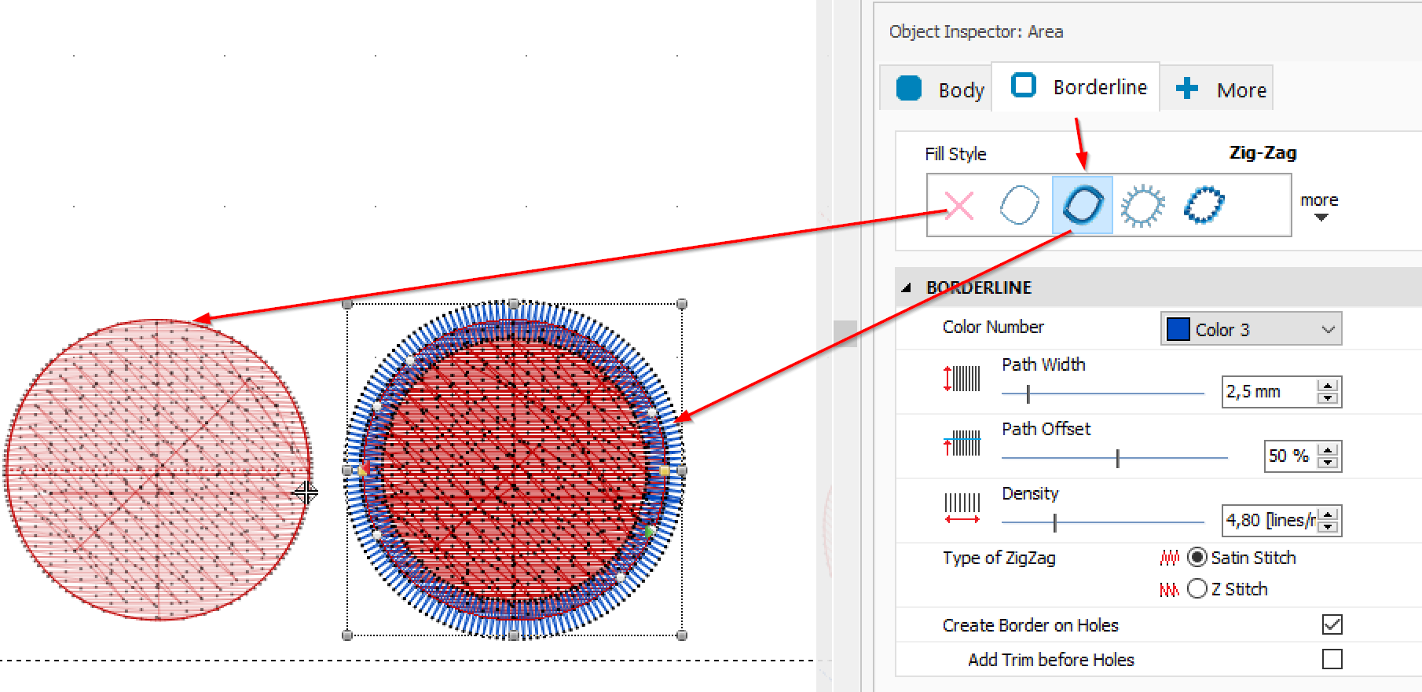Select the no-border X fill style
The image size is (1422, 692).
[x=959, y=206]
